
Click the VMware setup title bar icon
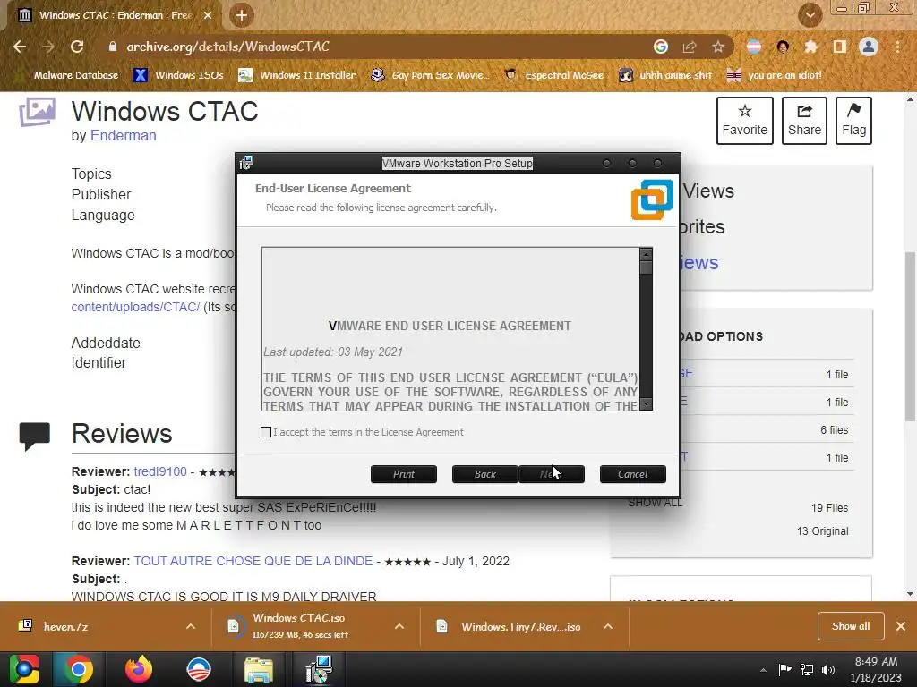[246, 163]
